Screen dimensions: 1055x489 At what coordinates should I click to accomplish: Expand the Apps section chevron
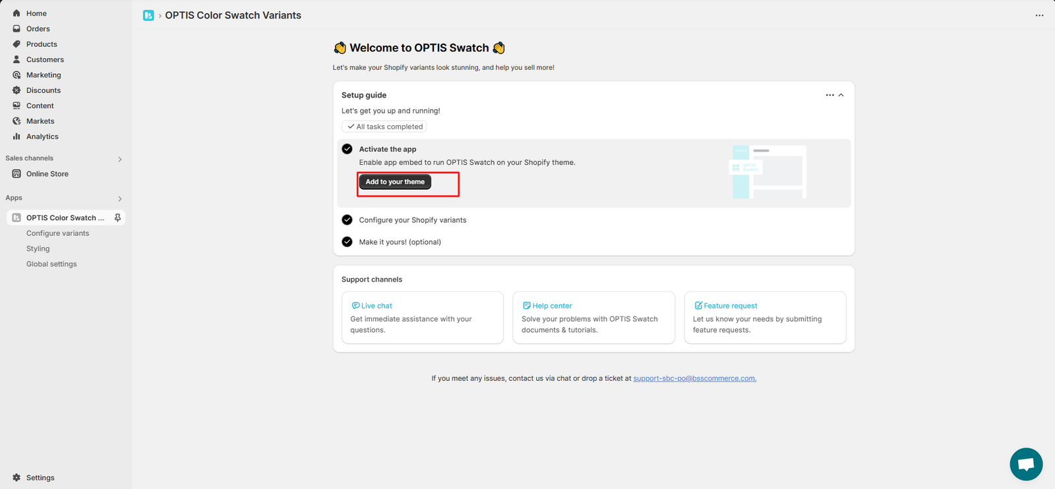click(x=119, y=198)
